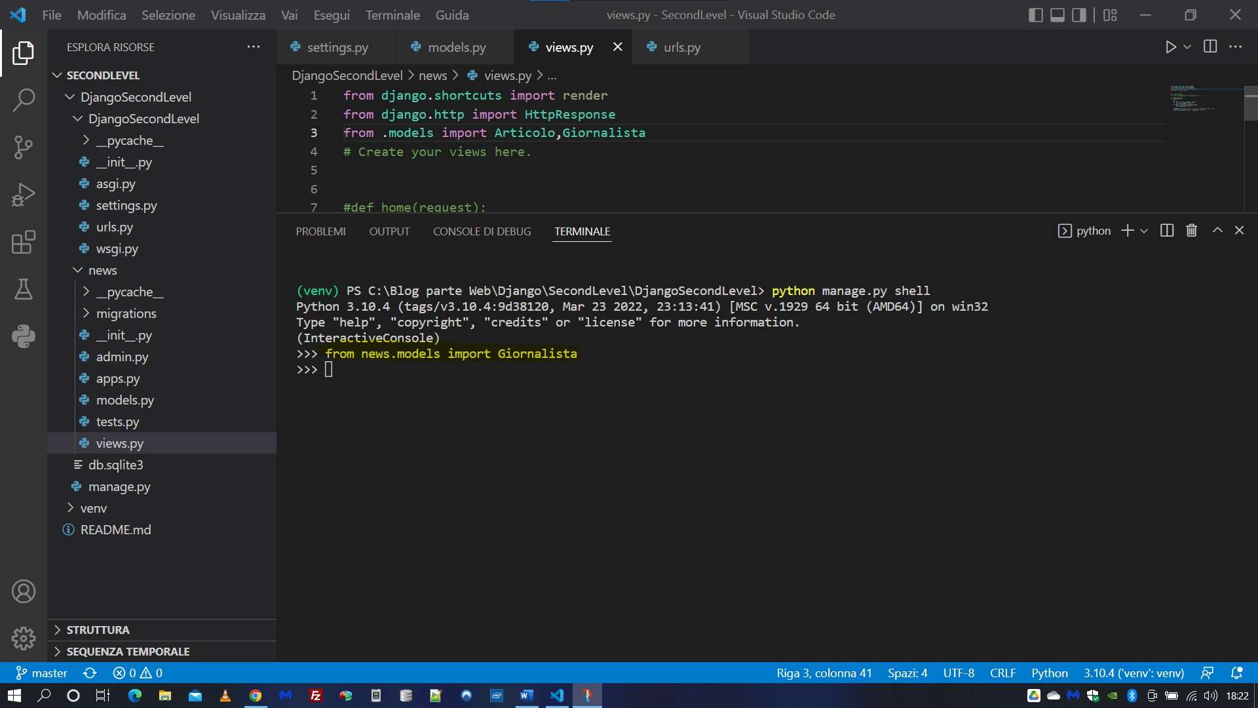Open feedback icon in status bar
This screenshot has height=708, width=1258.
[1207, 673]
